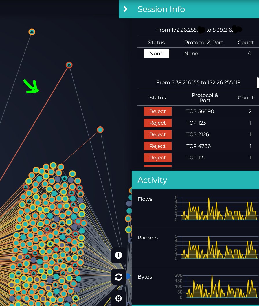
Task: Click the Session Info title
Action: click(161, 9)
